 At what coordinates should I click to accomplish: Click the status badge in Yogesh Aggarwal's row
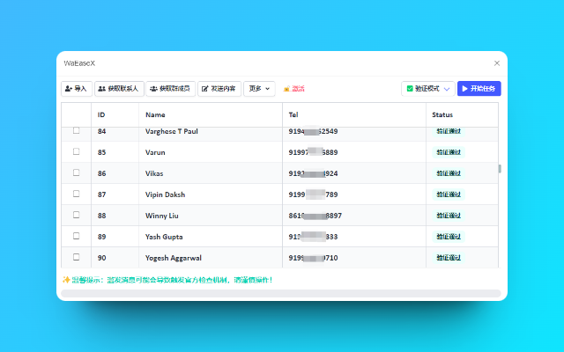pyautogui.click(x=449, y=258)
